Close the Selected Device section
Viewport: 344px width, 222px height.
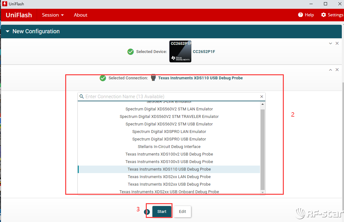tap(337, 43)
